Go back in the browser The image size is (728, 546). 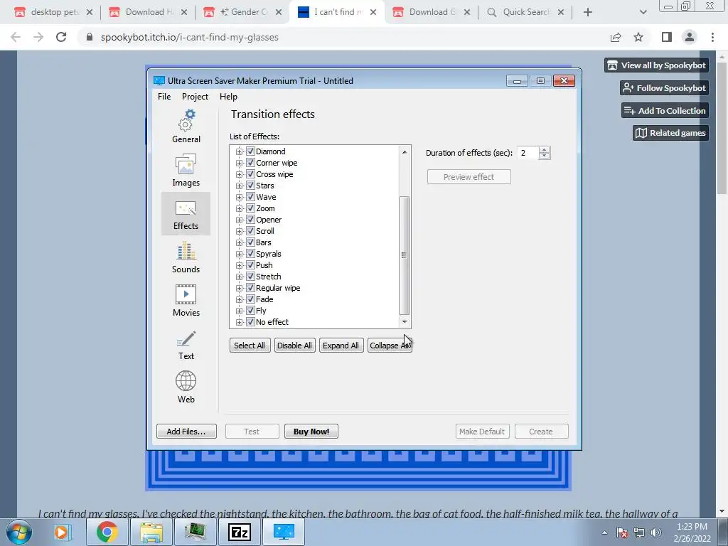click(x=16, y=37)
